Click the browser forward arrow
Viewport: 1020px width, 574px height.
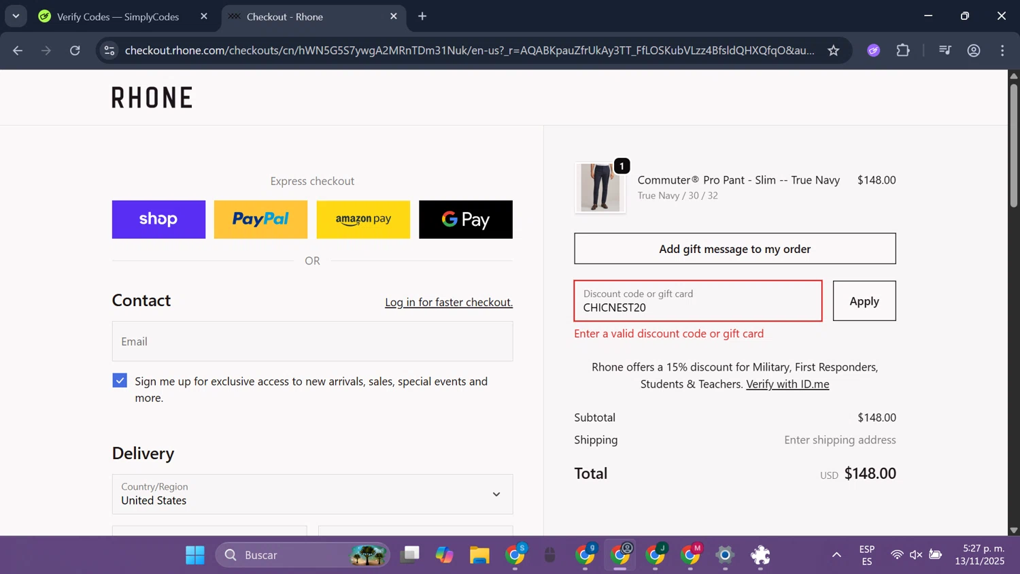pos(46,50)
